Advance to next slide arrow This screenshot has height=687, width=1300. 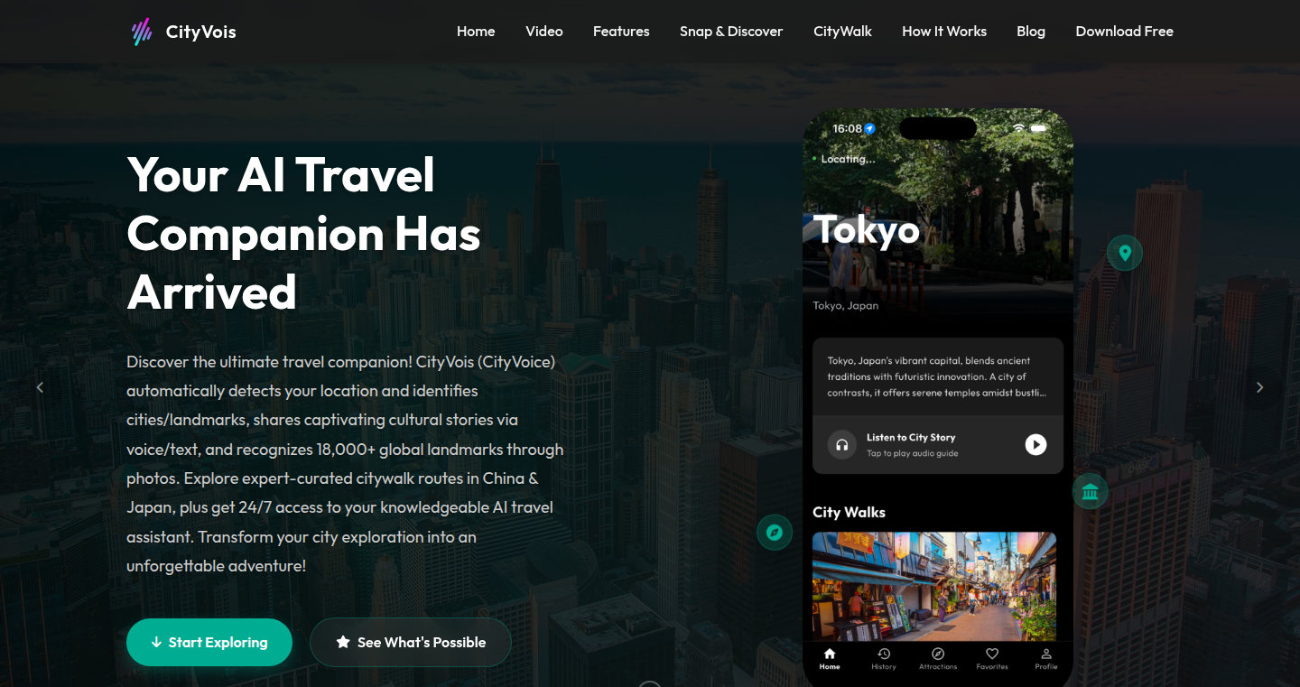coord(1260,387)
